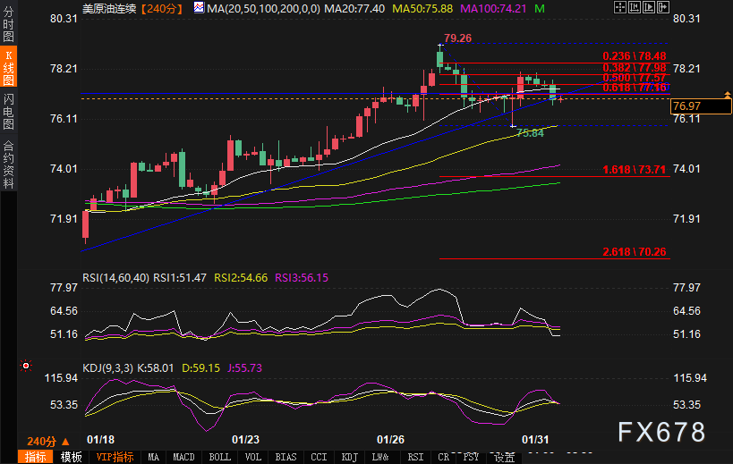Click the MA indicator icon beside the title
Image resolution: width=733 pixels, height=464 pixels.
pos(200,7)
